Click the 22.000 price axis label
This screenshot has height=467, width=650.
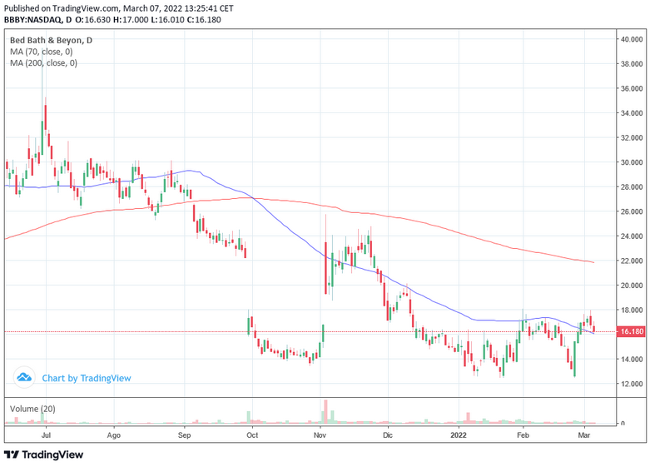pyautogui.click(x=632, y=261)
